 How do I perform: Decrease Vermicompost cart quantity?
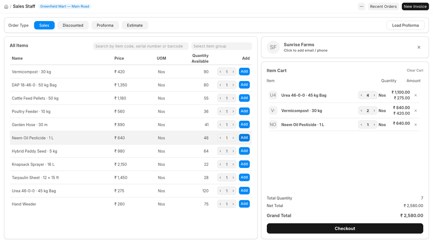[361, 111]
